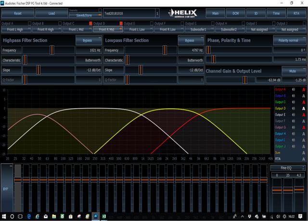308x221 pixels.
Task: Open Excel from the taskbar
Action: tap(104, 217)
